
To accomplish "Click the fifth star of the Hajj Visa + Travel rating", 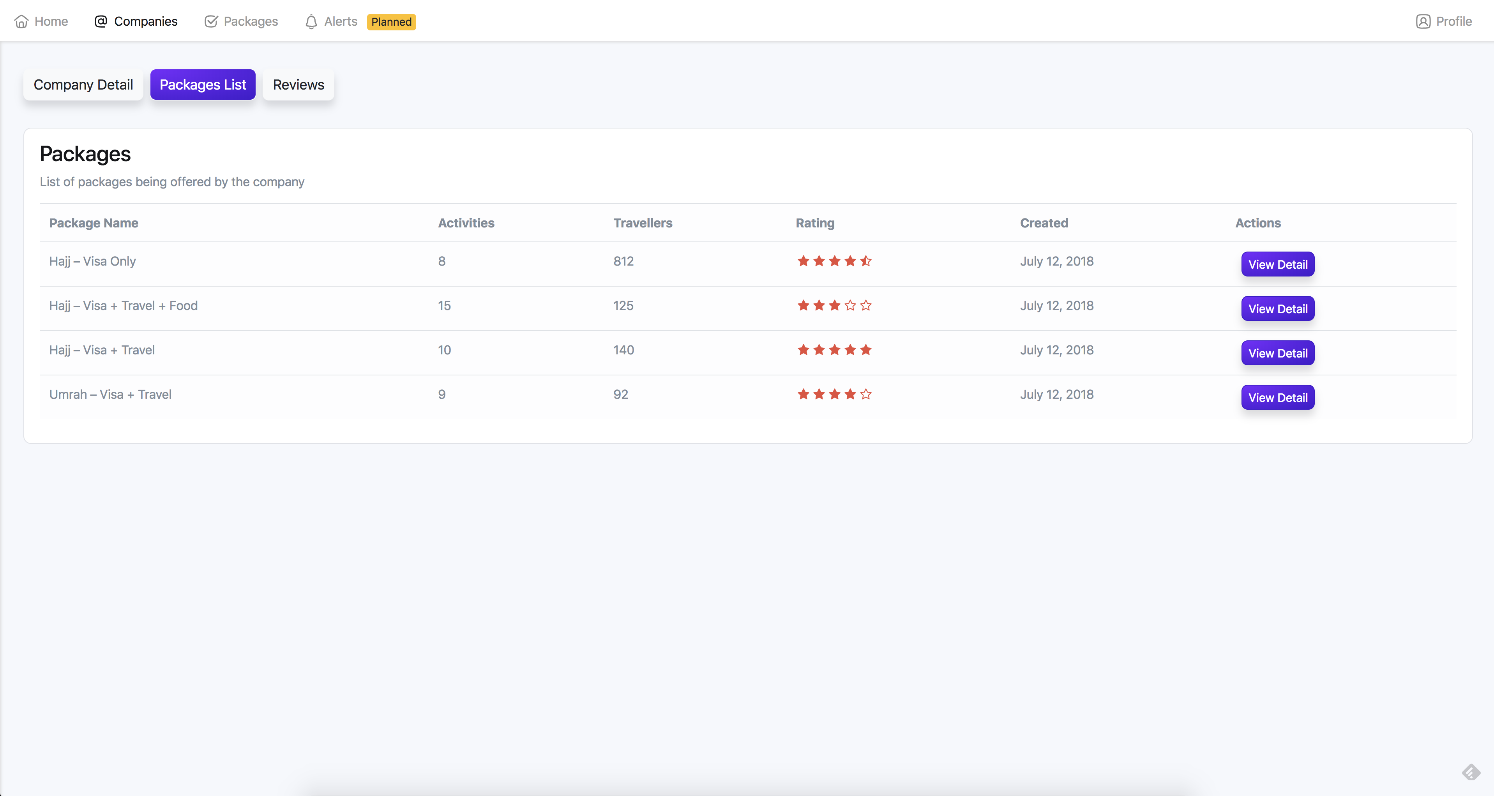I will click(x=866, y=350).
